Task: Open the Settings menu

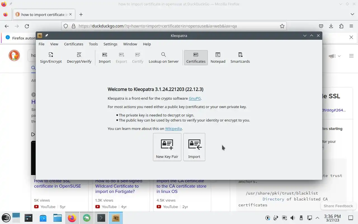Action: click(110, 44)
